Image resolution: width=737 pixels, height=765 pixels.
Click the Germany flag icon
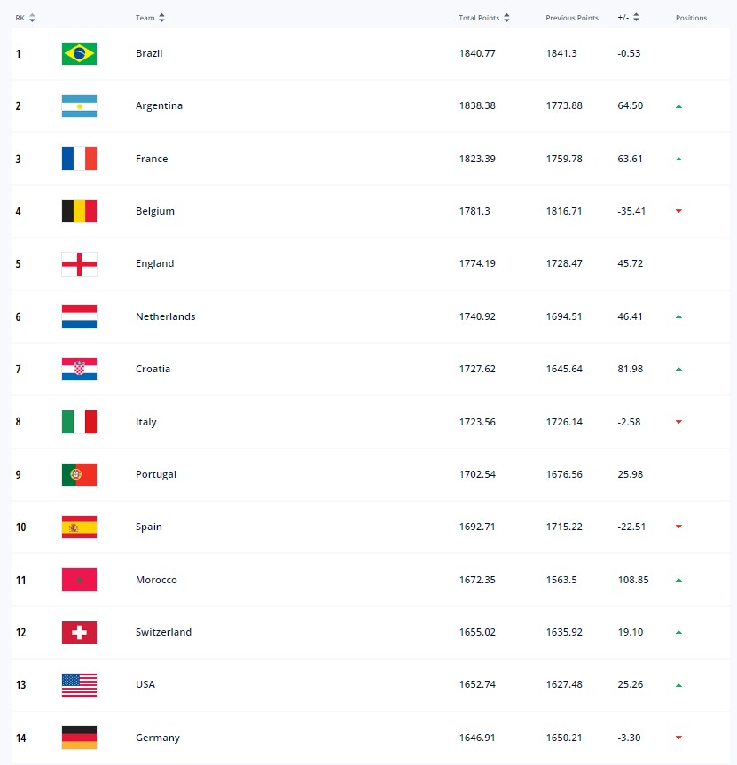(x=79, y=738)
